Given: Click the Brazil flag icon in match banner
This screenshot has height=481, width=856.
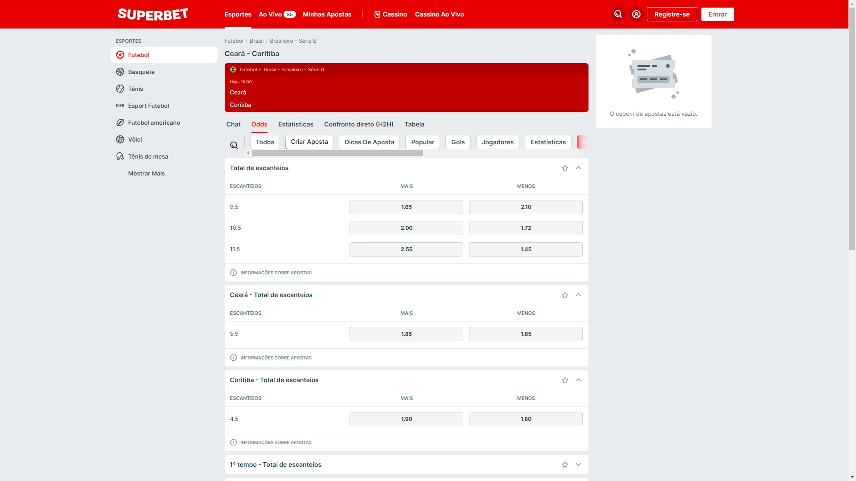Looking at the screenshot, I should tap(233, 69).
